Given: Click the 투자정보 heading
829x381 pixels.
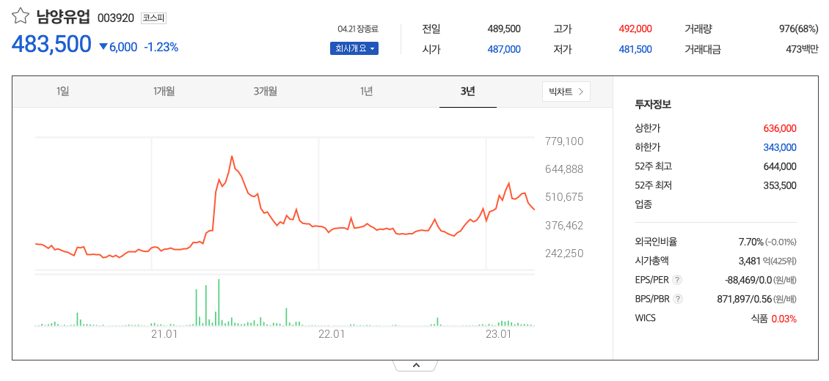Looking at the screenshot, I should [x=653, y=105].
